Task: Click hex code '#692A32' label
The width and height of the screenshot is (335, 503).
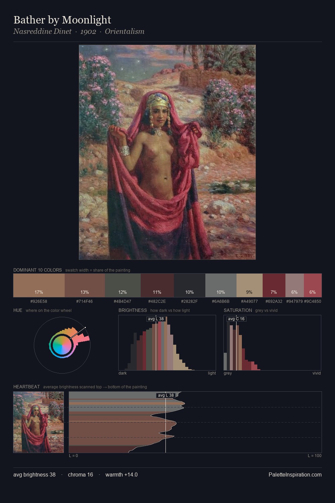Action: click(274, 301)
